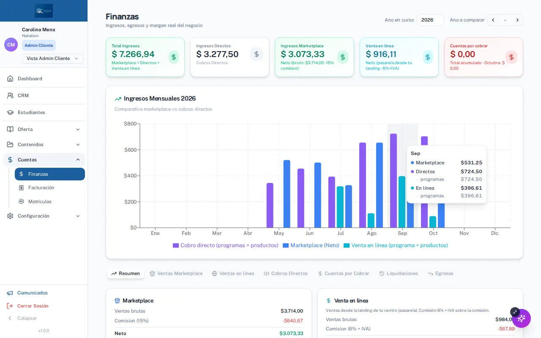
Task: Click the CRM people icon
Action: (x=10, y=95)
